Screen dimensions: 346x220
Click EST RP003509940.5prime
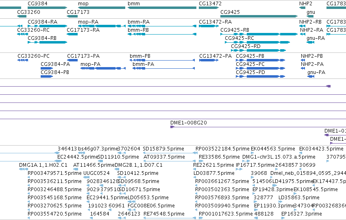pos(196,210)
